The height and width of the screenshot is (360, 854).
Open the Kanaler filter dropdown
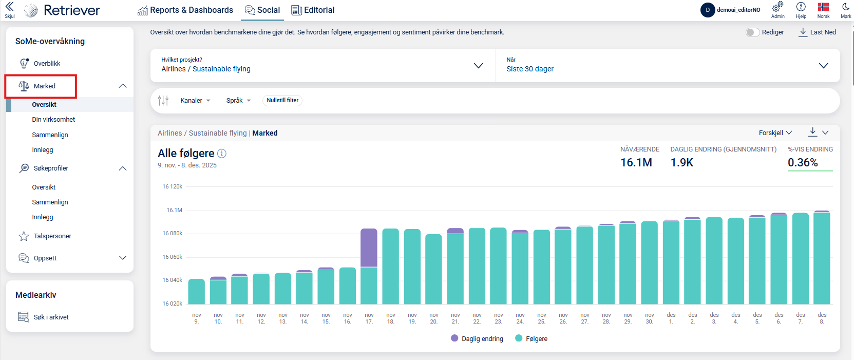[x=195, y=101]
